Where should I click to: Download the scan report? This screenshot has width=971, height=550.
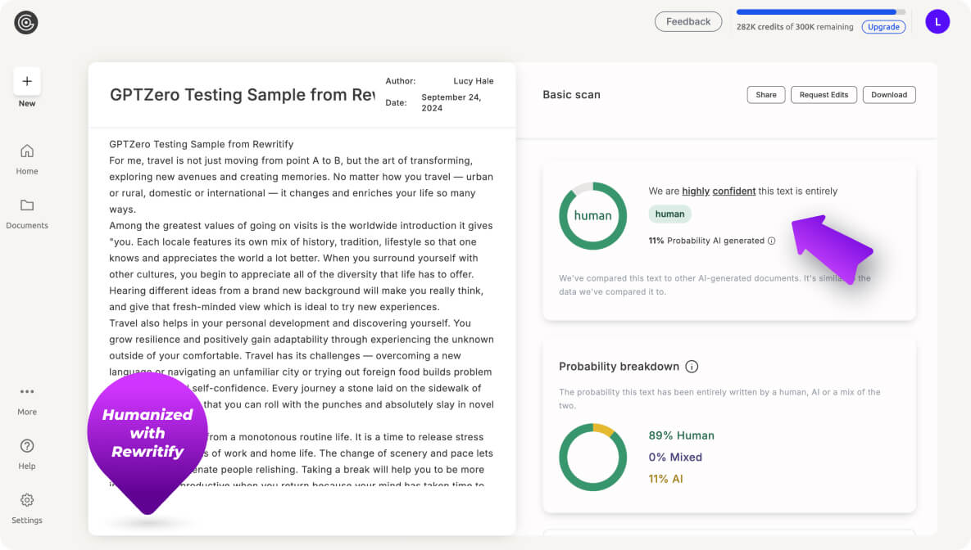(888, 95)
